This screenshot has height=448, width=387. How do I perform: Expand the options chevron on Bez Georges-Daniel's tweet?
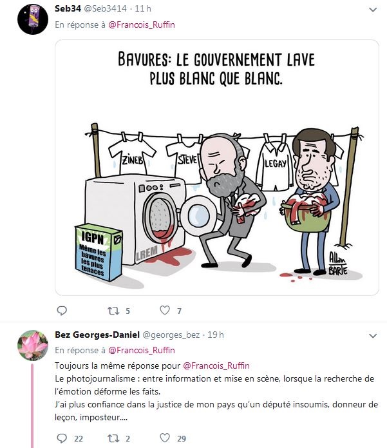coord(373,336)
